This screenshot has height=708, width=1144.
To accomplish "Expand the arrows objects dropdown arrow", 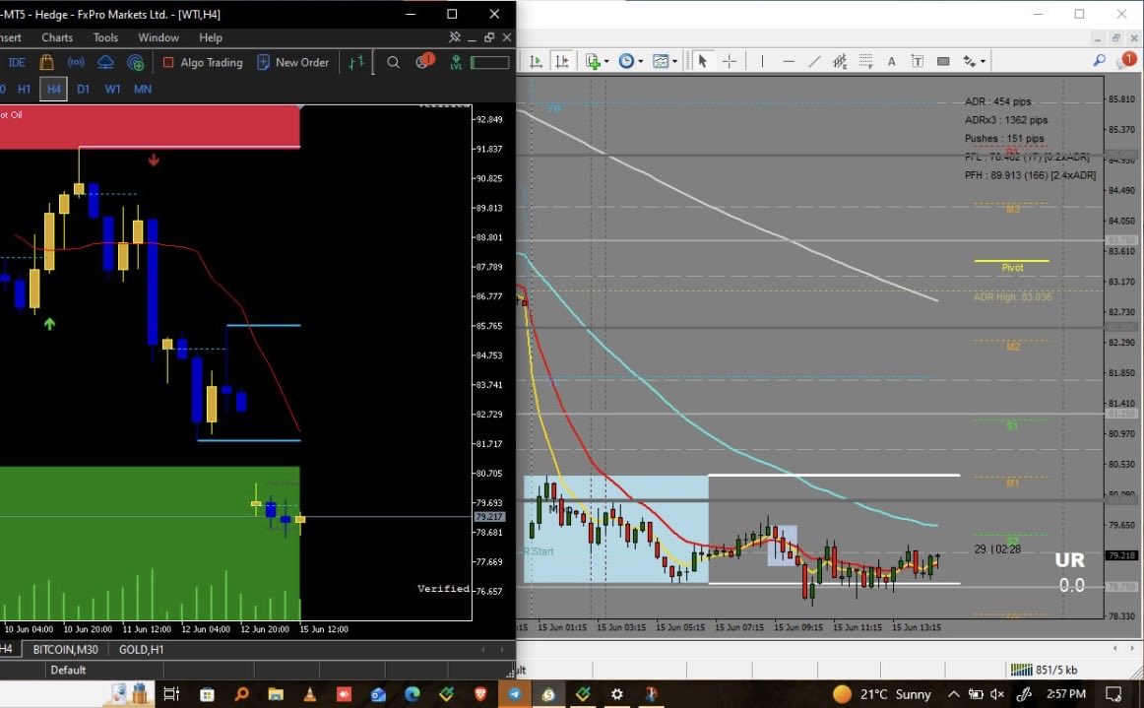I will pos(983,62).
